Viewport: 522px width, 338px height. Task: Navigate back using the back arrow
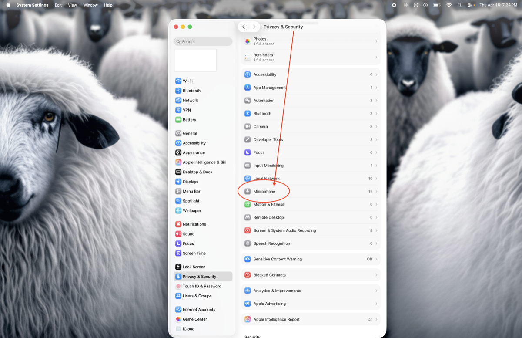click(244, 27)
